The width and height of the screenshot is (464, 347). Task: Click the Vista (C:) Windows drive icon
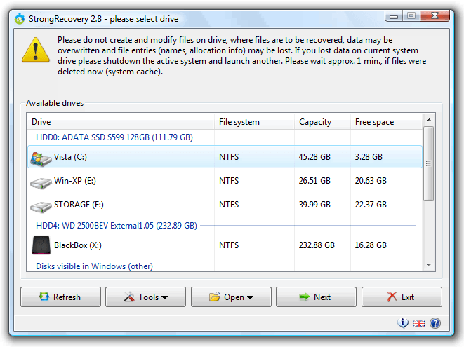coord(41,158)
